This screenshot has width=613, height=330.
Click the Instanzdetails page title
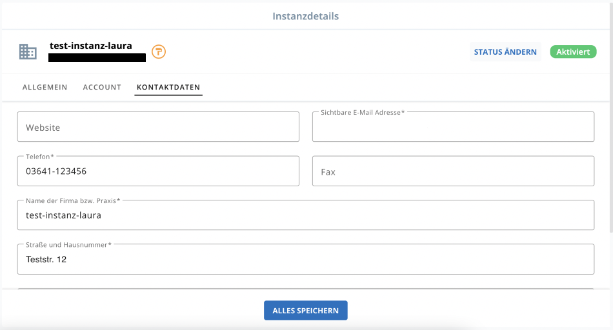(305, 16)
